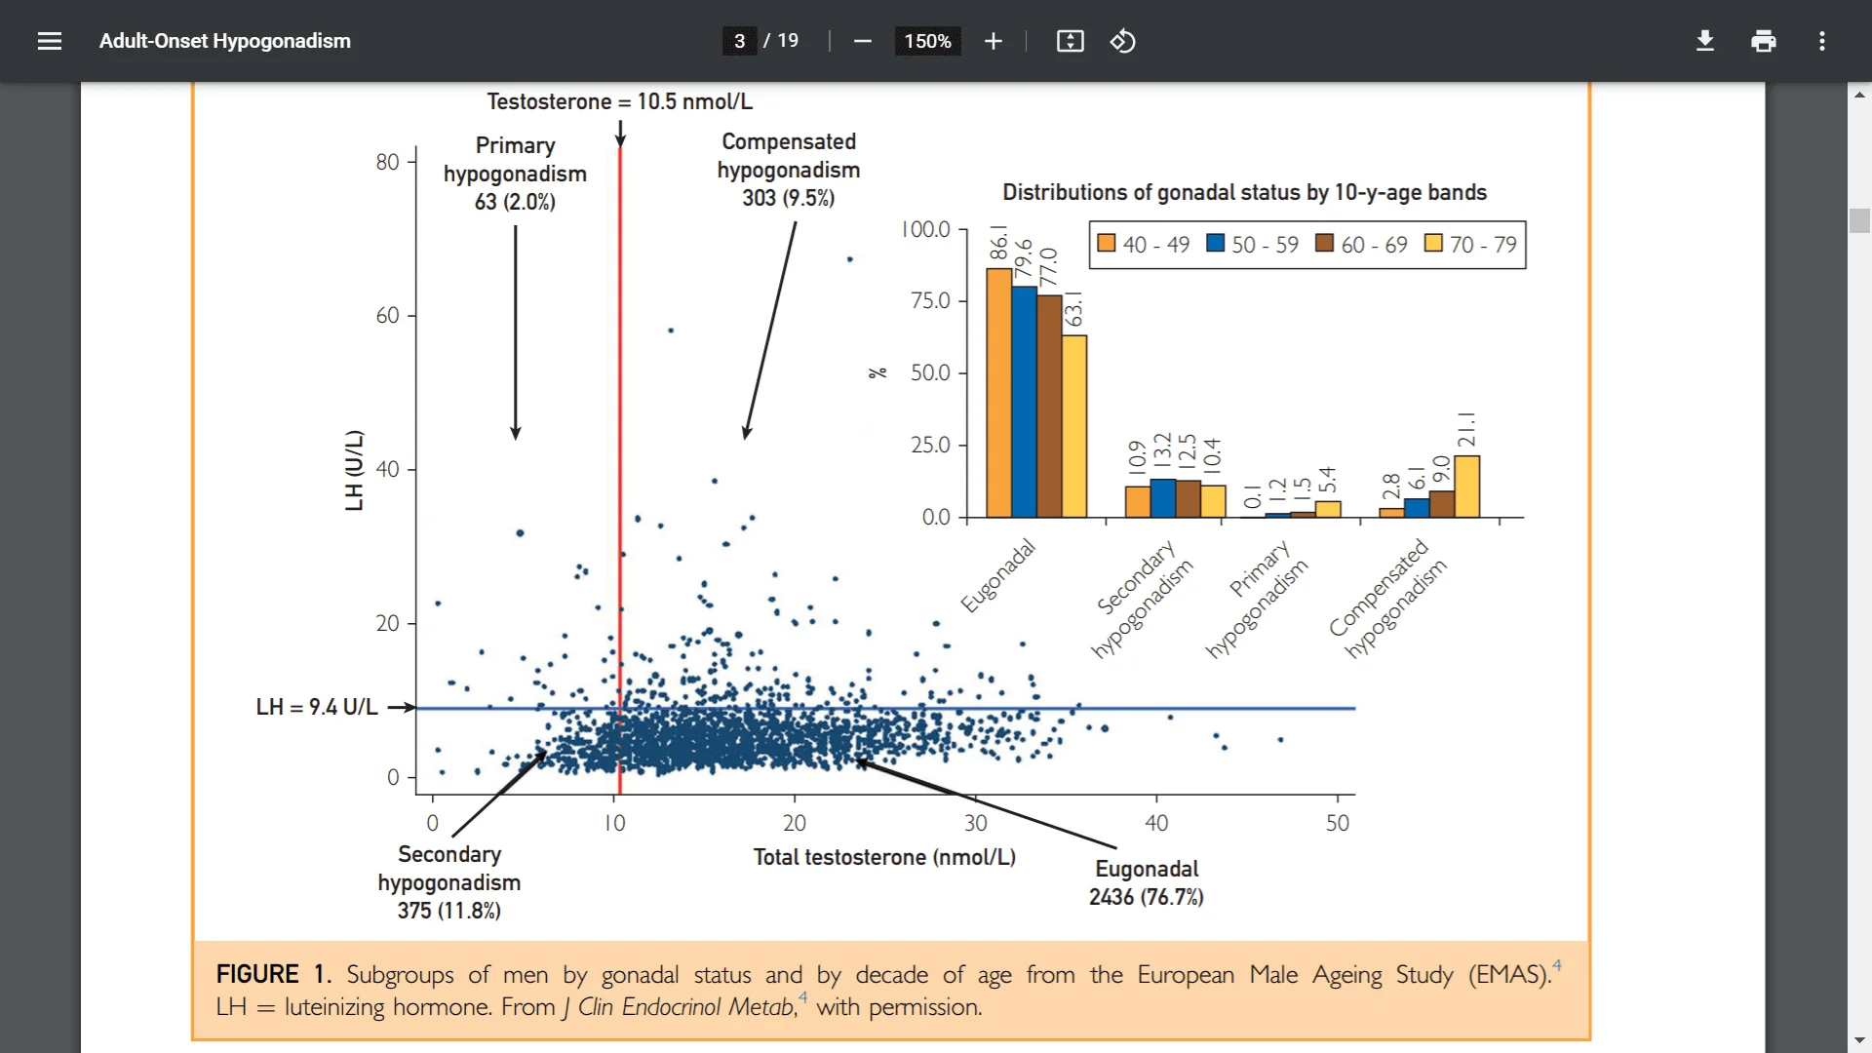The height and width of the screenshot is (1053, 1872).
Task: Click the 150% zoom level field
Action: (x=927, y=41)
